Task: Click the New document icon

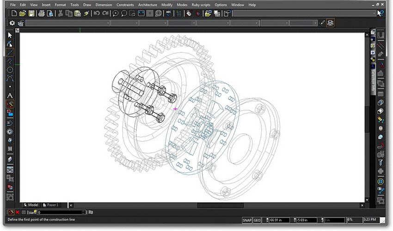Action: click(14, 13)
